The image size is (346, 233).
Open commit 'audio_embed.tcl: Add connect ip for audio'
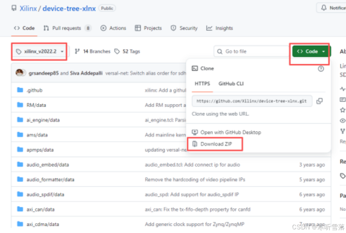point(192,165)
